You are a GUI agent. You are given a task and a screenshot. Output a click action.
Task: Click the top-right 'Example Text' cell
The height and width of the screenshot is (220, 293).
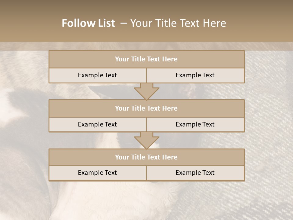(x=195, y=75)
